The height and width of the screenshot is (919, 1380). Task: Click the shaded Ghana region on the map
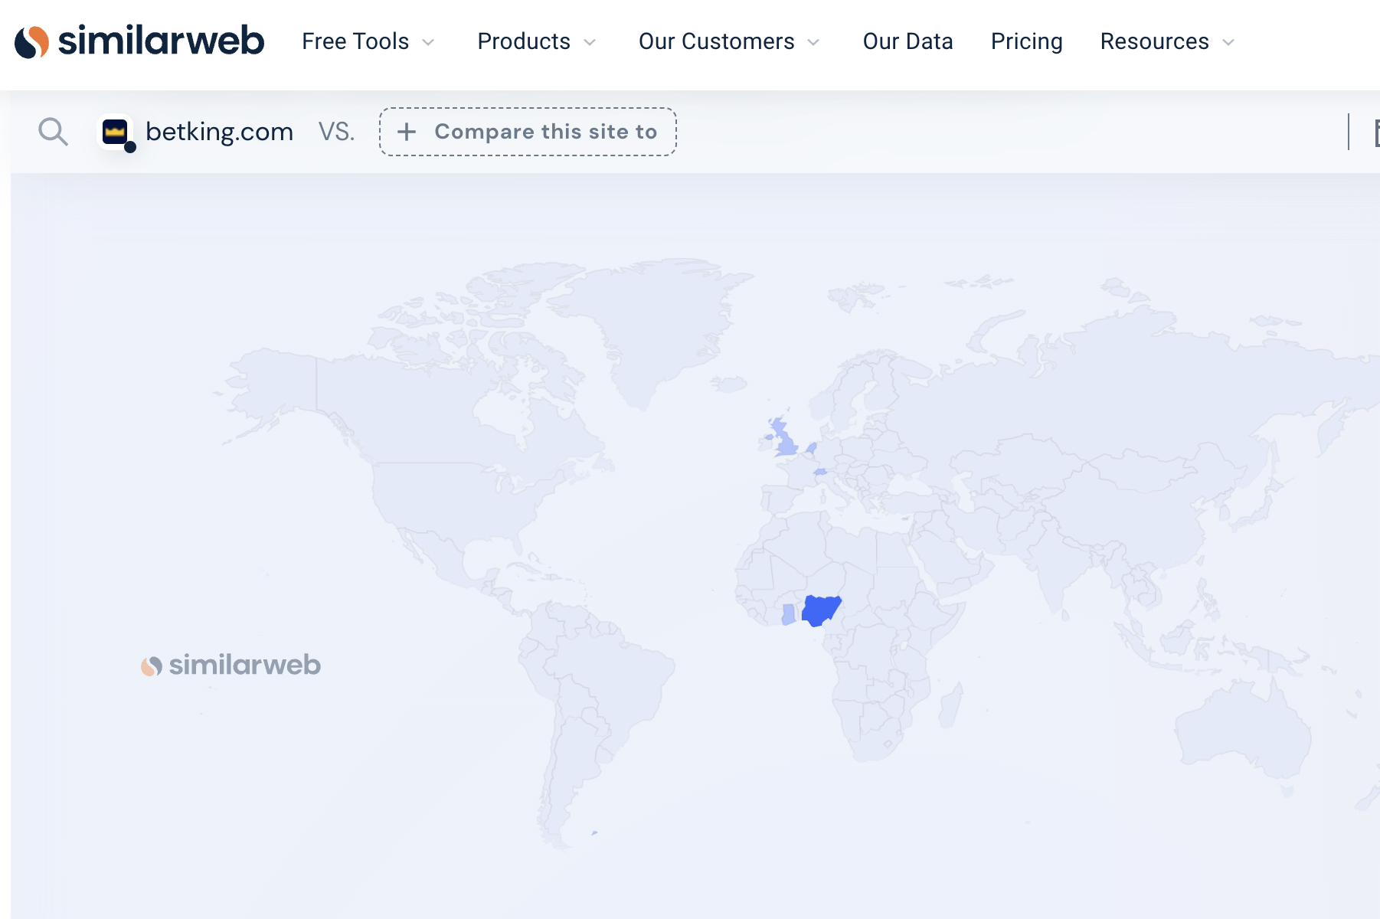click(x=788, y=614)
